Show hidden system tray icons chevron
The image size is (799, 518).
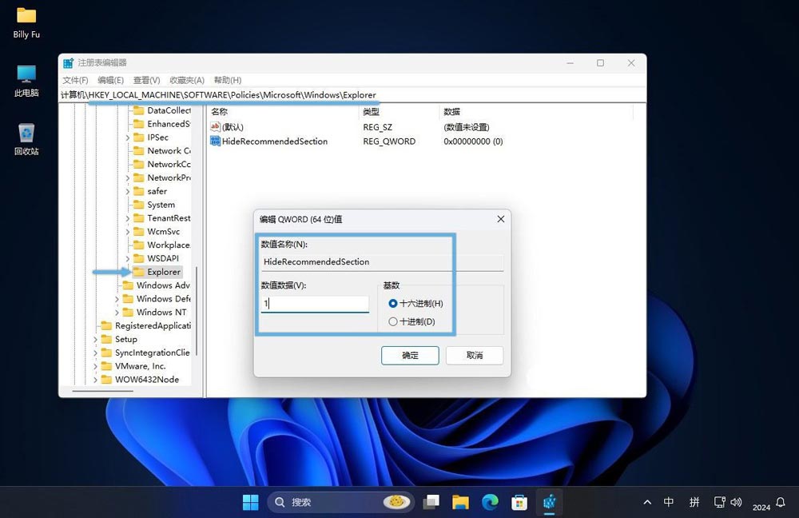646,503
